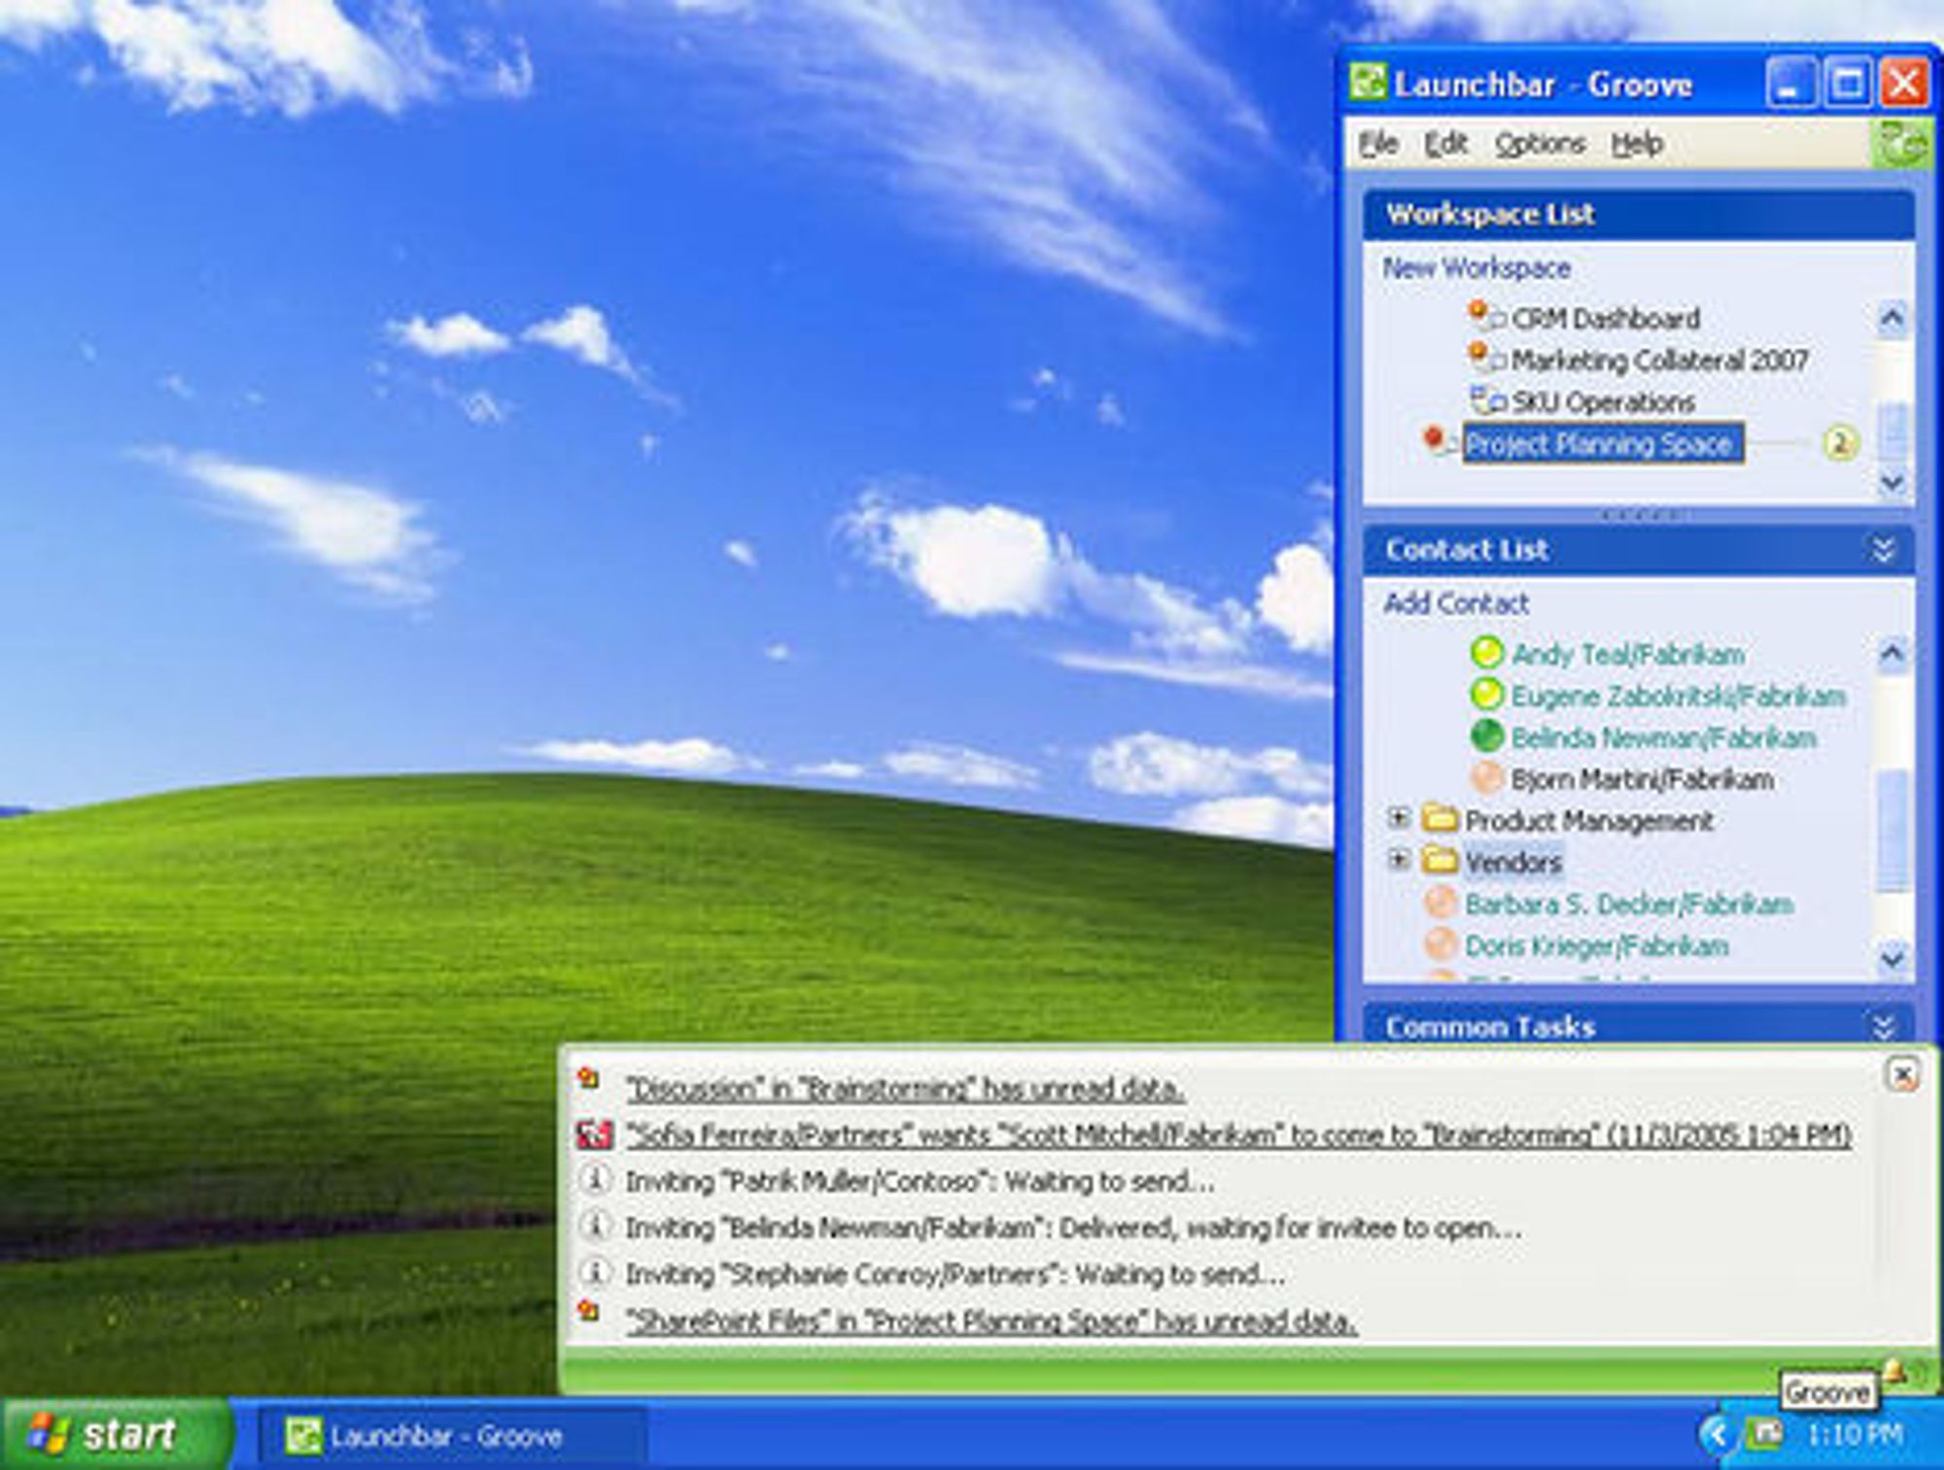
Task: Show hidden tray icons with the arrow
Action: coord(1717,1434)
